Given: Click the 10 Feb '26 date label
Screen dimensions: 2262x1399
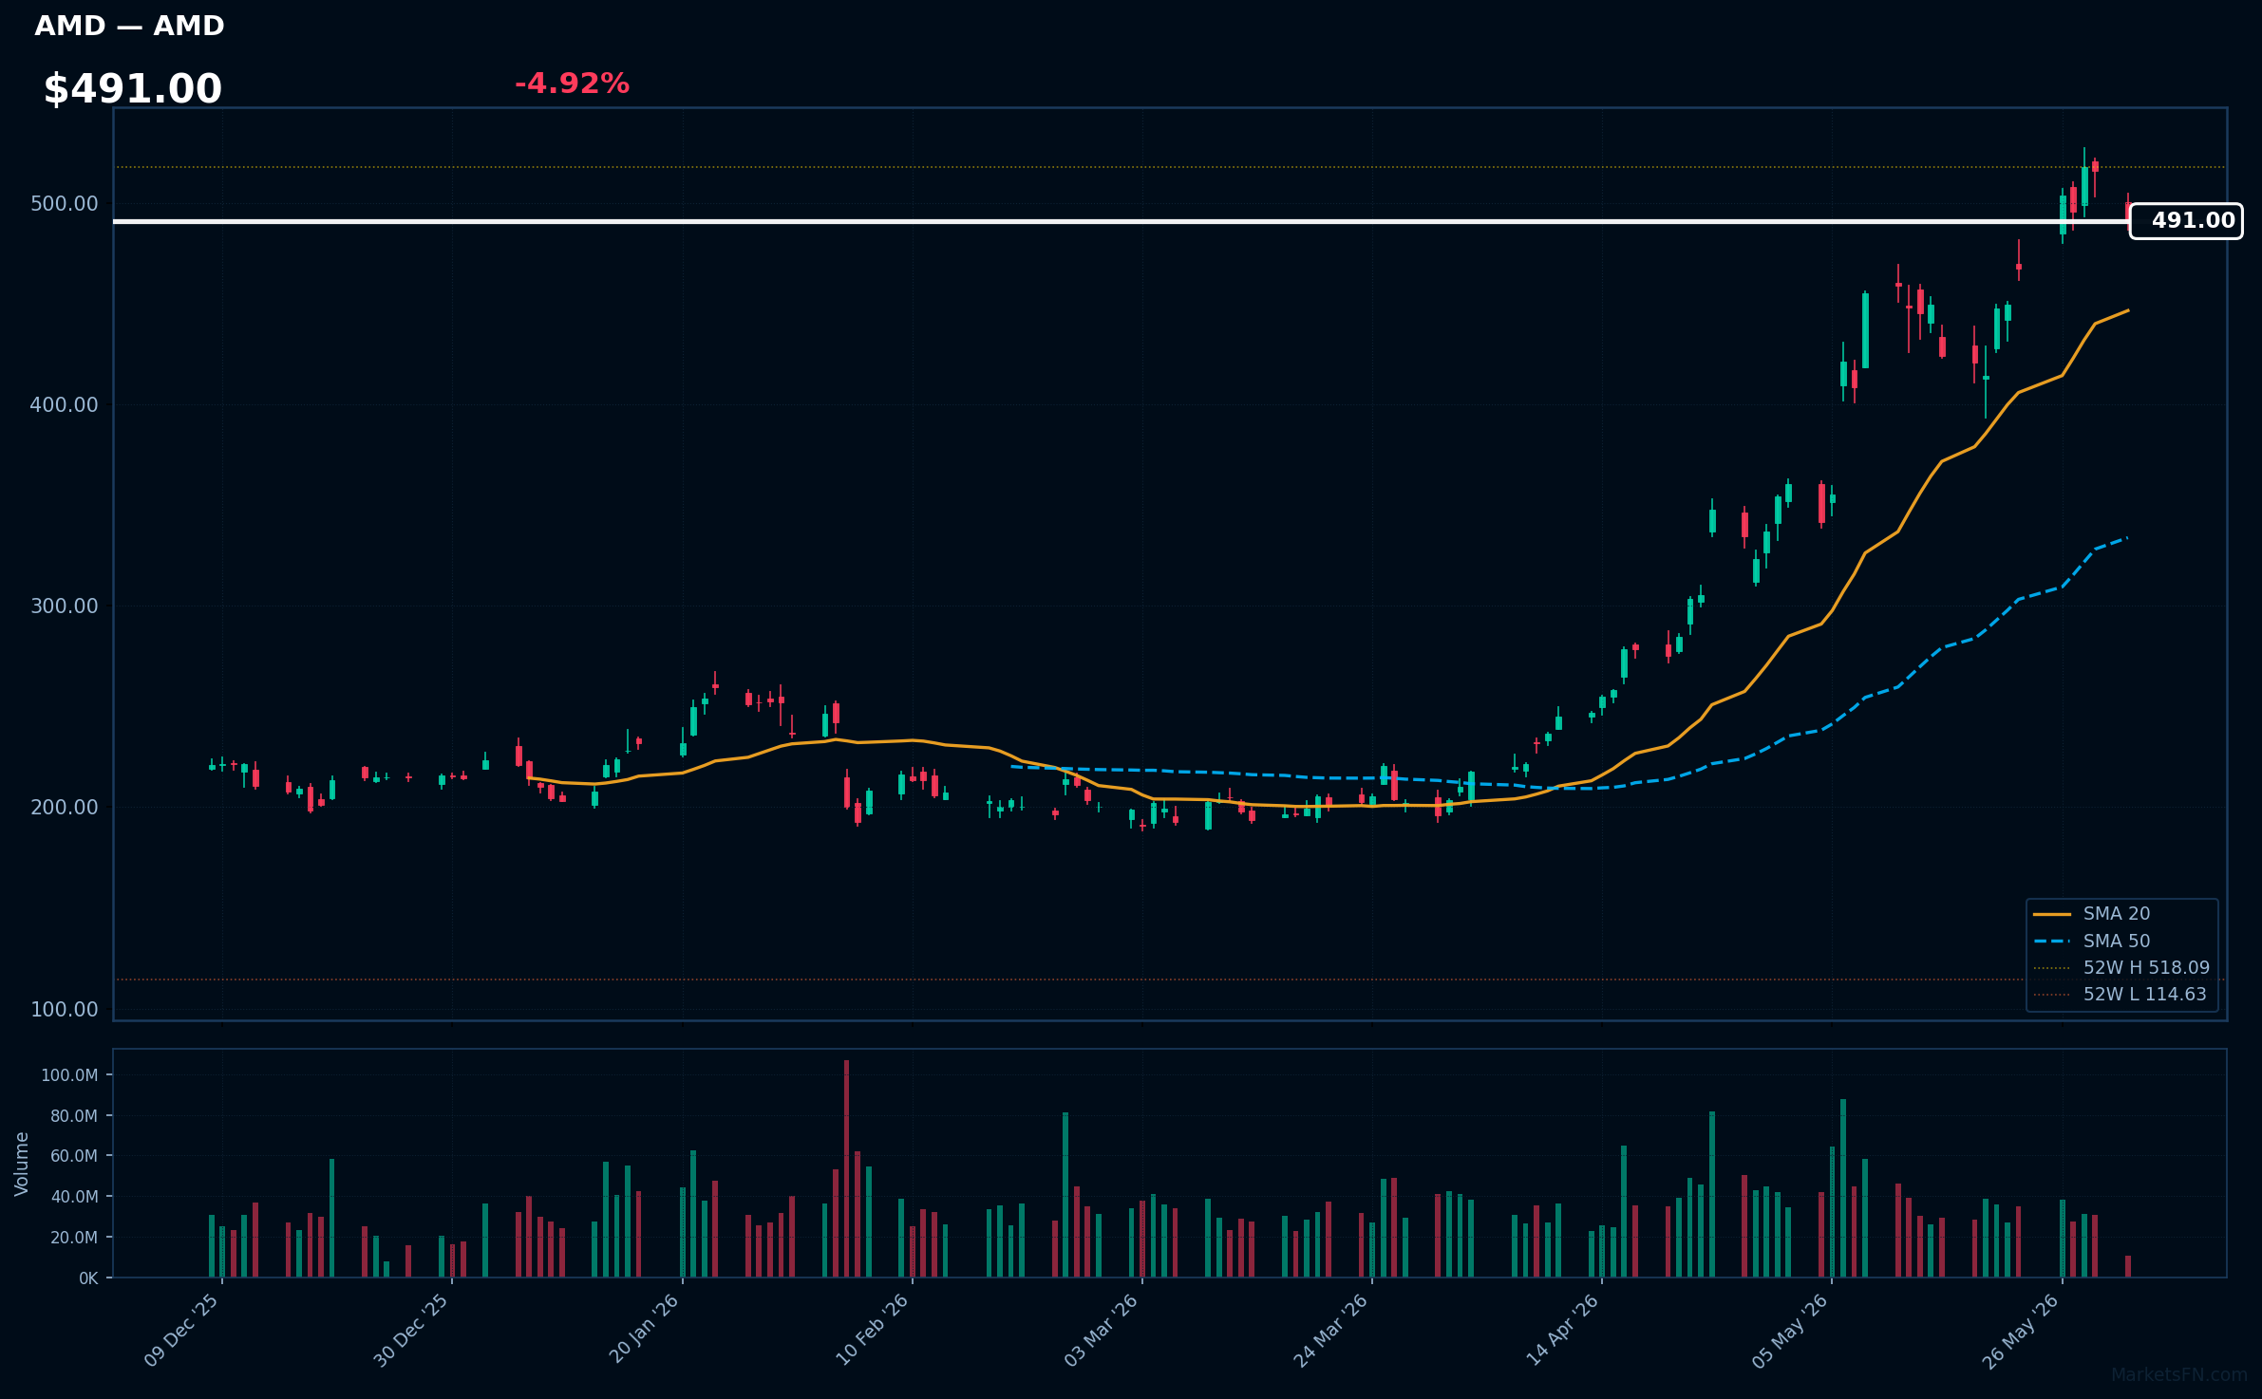Looking at the screenshot, I should [873, 1330].
